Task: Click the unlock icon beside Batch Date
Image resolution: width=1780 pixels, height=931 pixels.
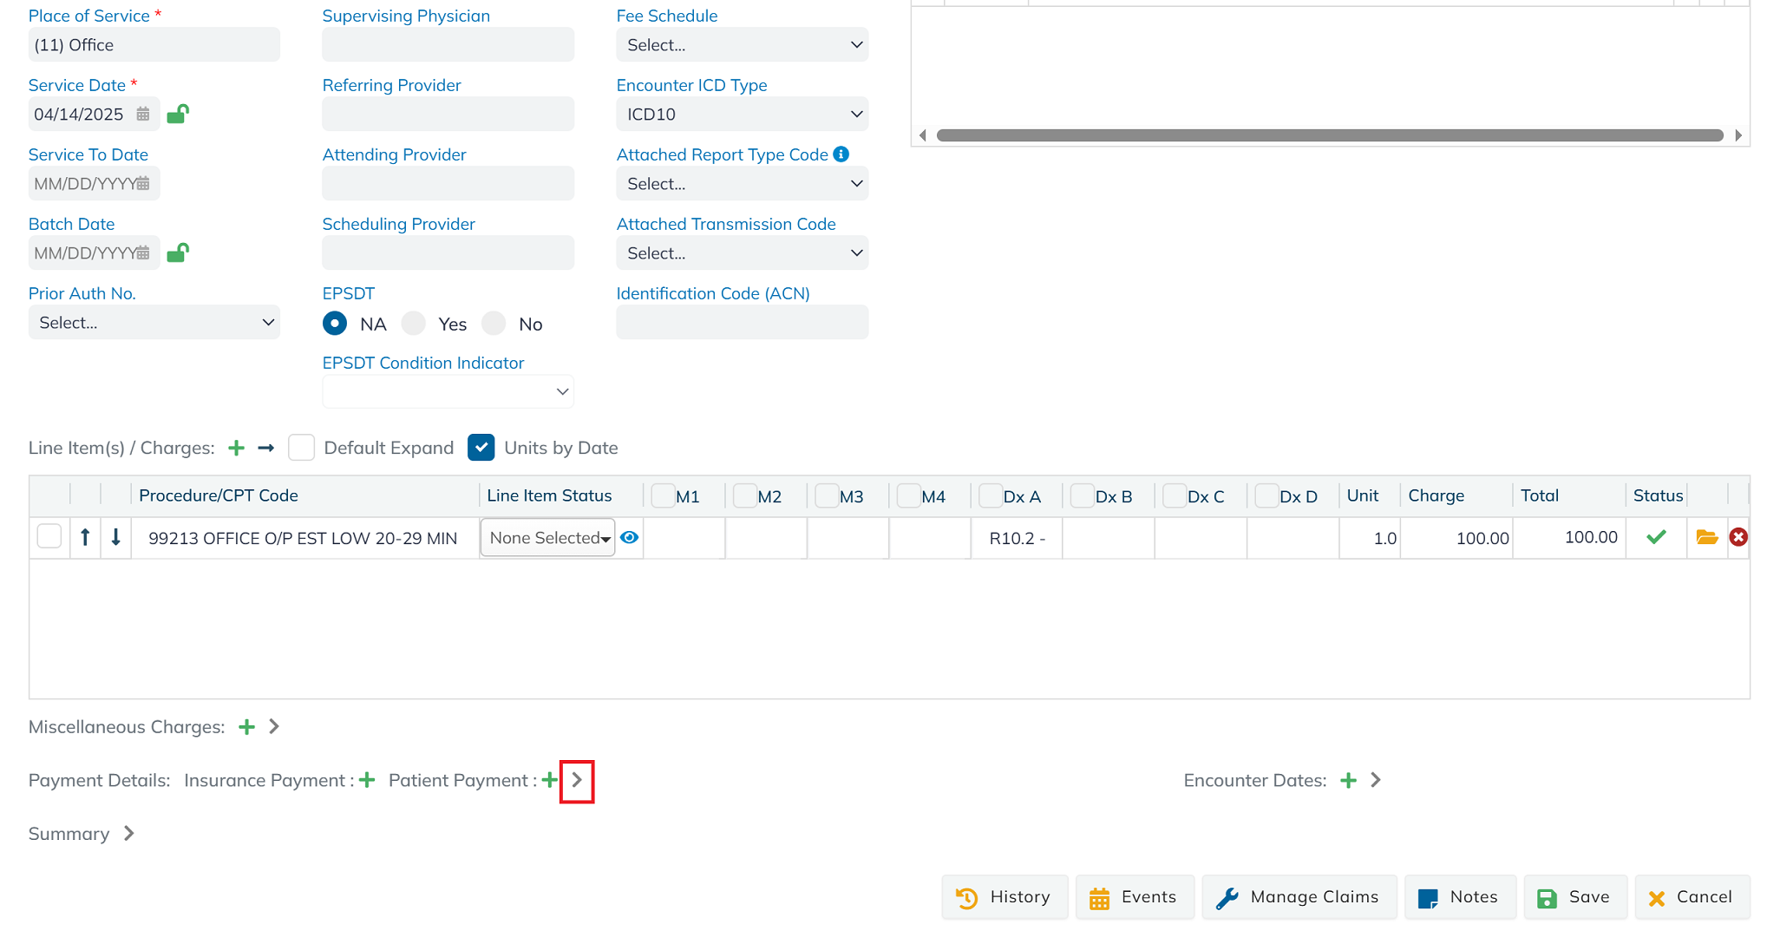Action: coord(178,252)
